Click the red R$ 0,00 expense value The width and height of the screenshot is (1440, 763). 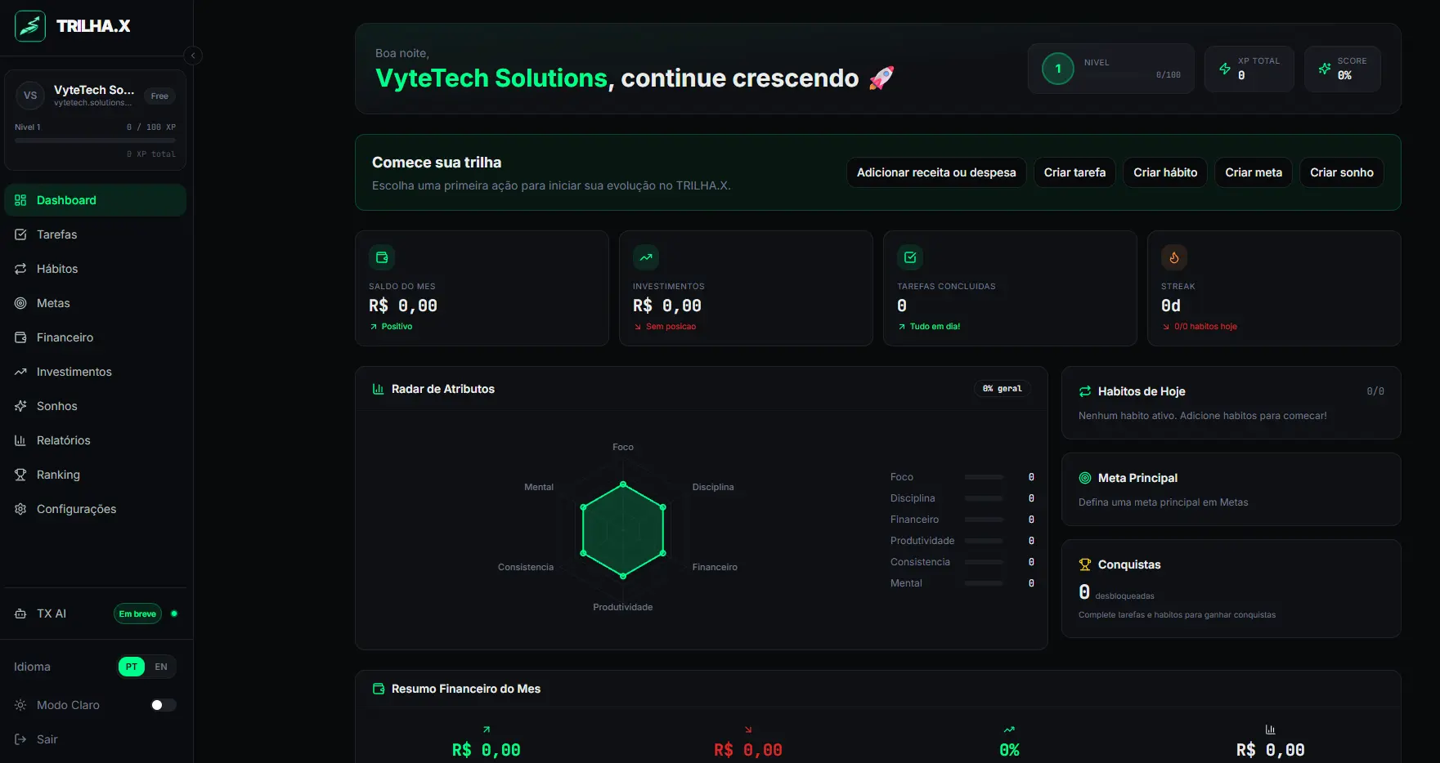pyautogui.click(x=748, y=750)
